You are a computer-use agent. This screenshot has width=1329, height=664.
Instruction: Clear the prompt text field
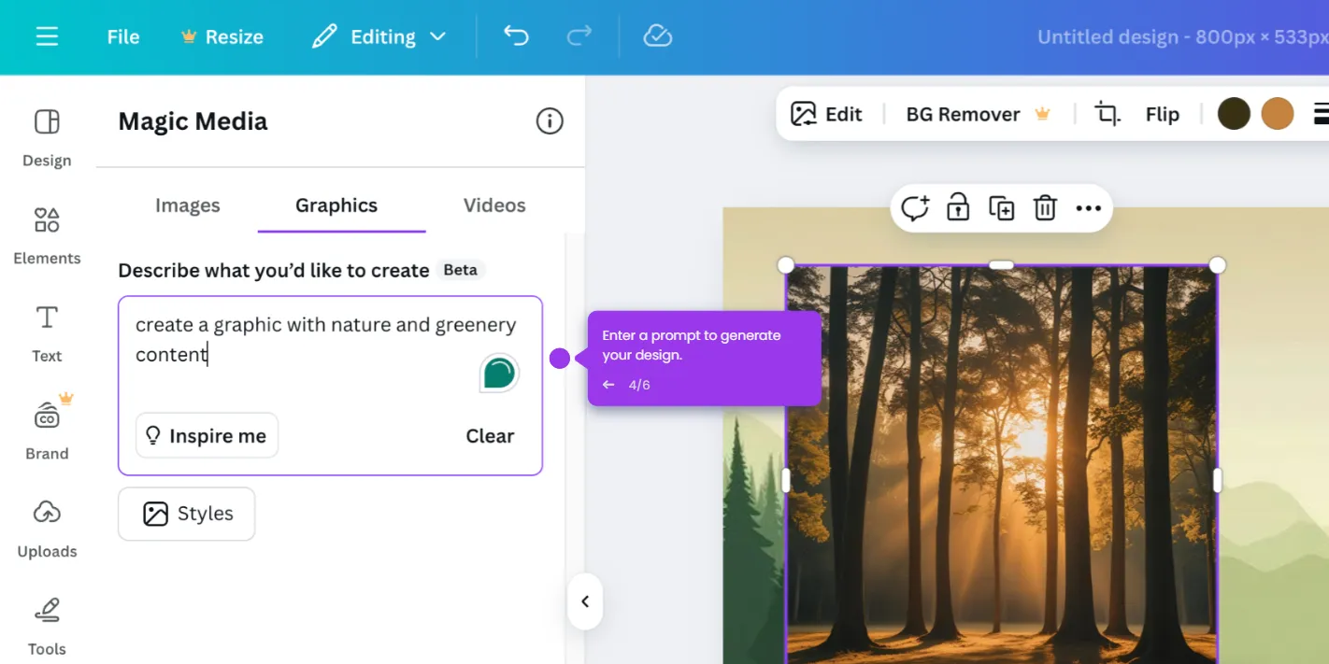(x=490, y=435)
